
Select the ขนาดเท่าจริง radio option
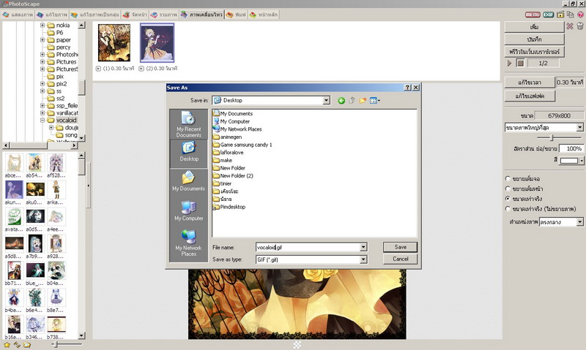pyautogui.click(x=508, y=199)
